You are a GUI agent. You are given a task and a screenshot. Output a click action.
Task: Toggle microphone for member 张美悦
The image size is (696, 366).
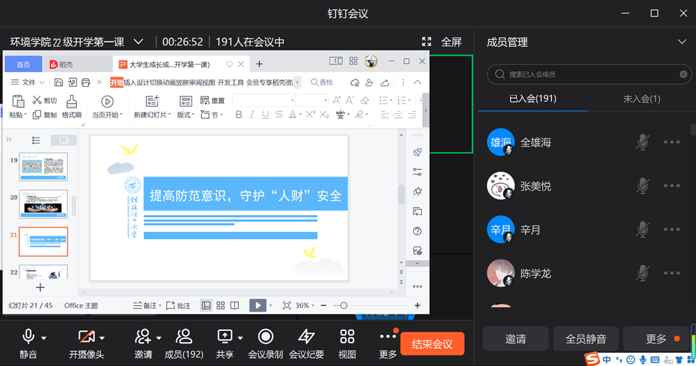tap(642, 186)
